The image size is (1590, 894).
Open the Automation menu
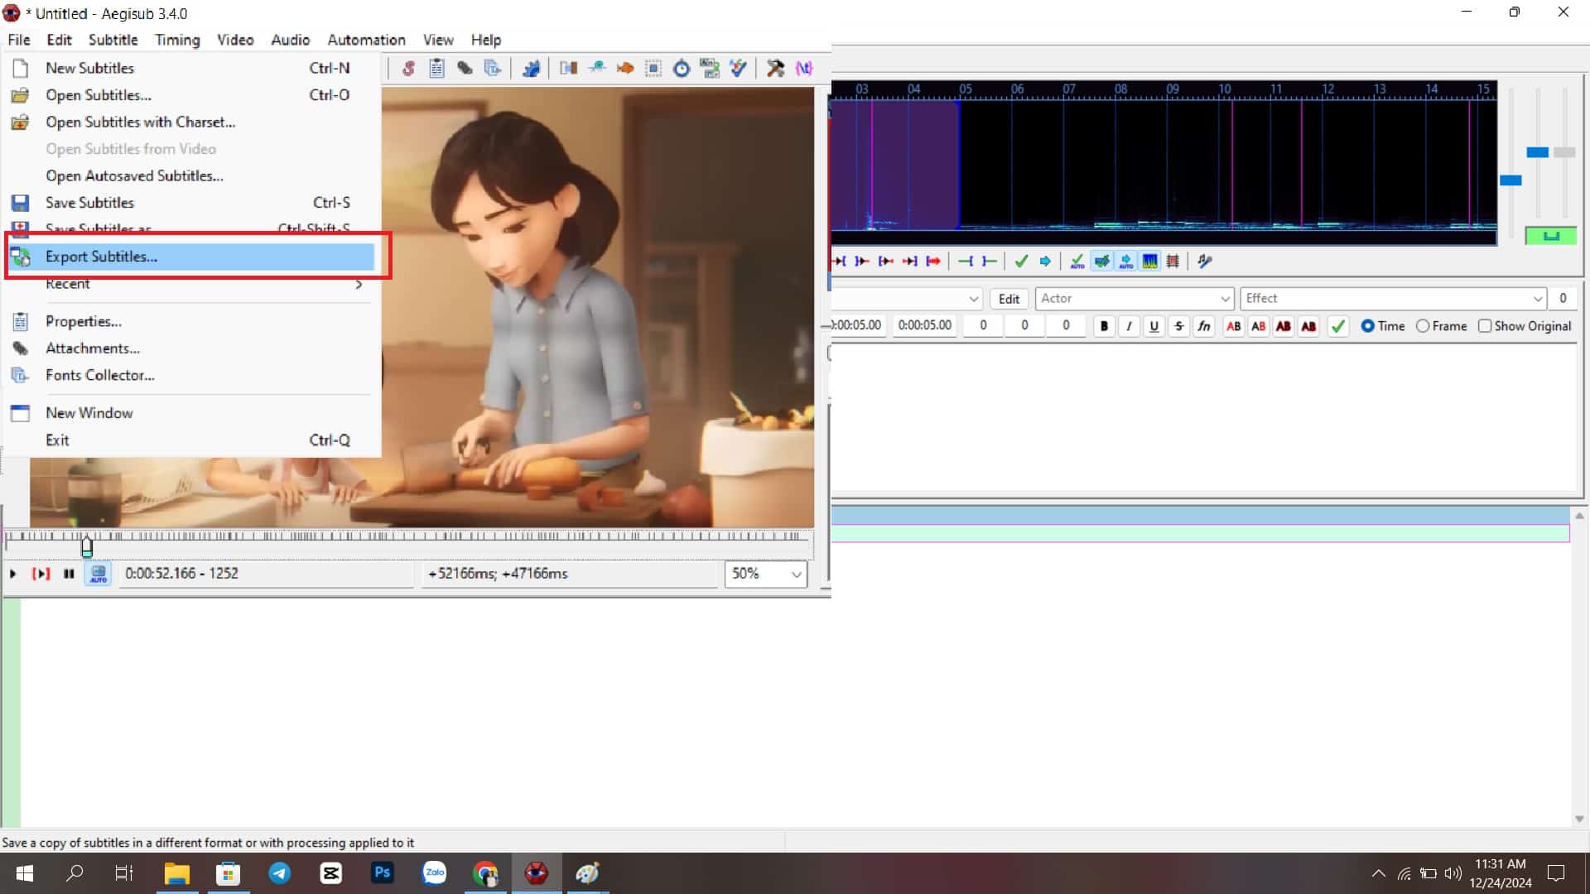[x=366, y=40]
